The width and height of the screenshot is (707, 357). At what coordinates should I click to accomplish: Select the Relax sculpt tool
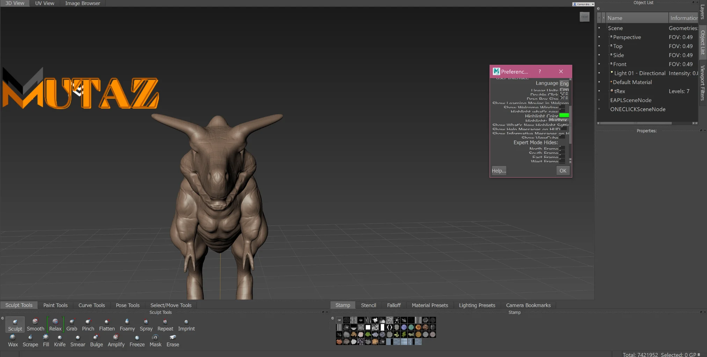pyautogui.click(x=55, y=325)
